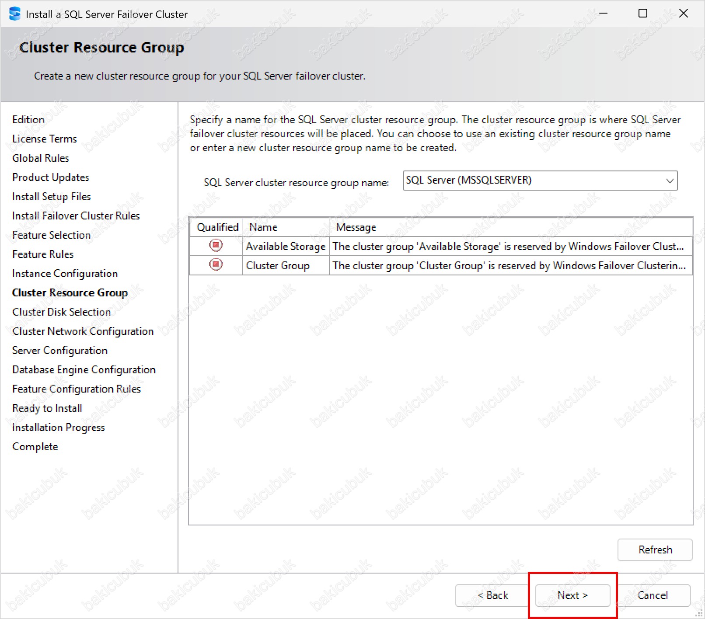Click the SQL Server installer title bar icon
705x619 pixels.
coord(14,14)
